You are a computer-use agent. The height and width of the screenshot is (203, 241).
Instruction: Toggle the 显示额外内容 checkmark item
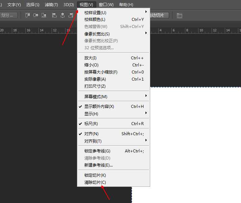[x=99, y=107]
